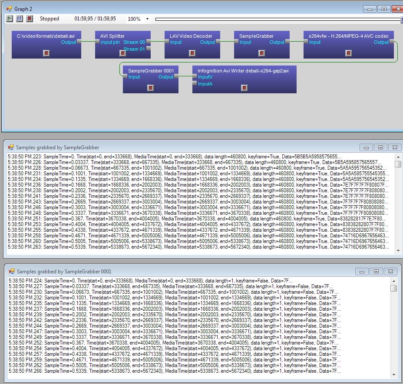This screenshot has height=384, width=403.
Task: Click the log line stamped 5:38:50 PM.239
Action: [175, 315]
